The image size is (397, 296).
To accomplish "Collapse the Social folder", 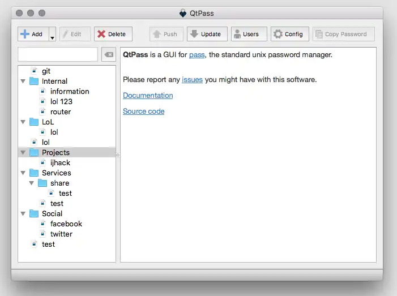I will pos(23,213).
